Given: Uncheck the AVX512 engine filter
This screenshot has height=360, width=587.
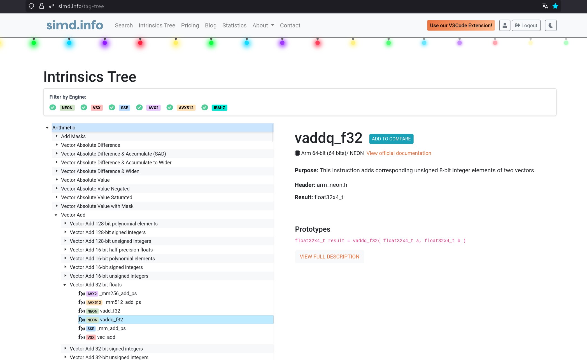Looking at the screenshot, I should [x=170, y=107].
